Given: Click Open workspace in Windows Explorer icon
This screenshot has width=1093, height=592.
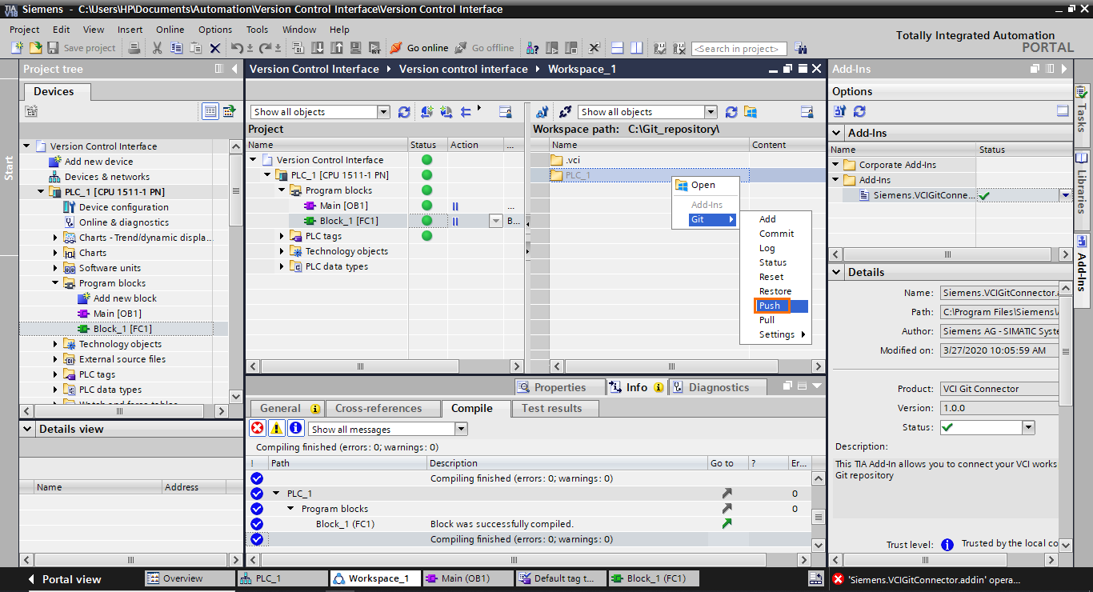Looking at the screenshot, I should [x=751, y=112].
